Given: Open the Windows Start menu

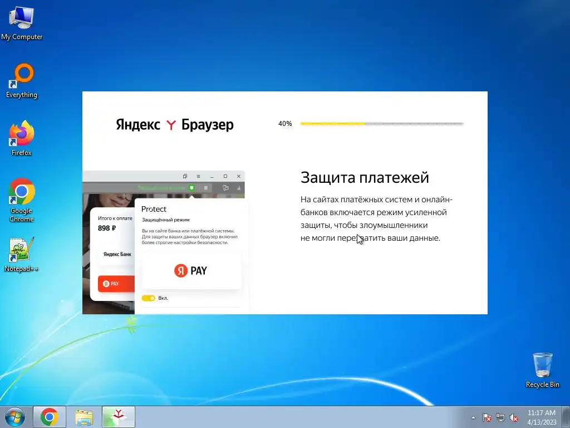Looking at the screenshot, I should point(15,417).
